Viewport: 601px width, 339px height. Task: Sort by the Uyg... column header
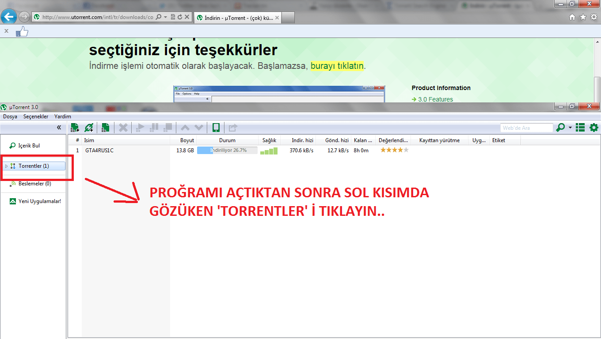pyautogui.click(x=479, y=140)
